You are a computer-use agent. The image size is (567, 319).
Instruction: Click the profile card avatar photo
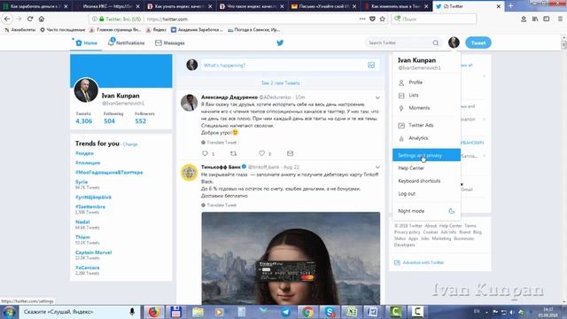[86, 90]
